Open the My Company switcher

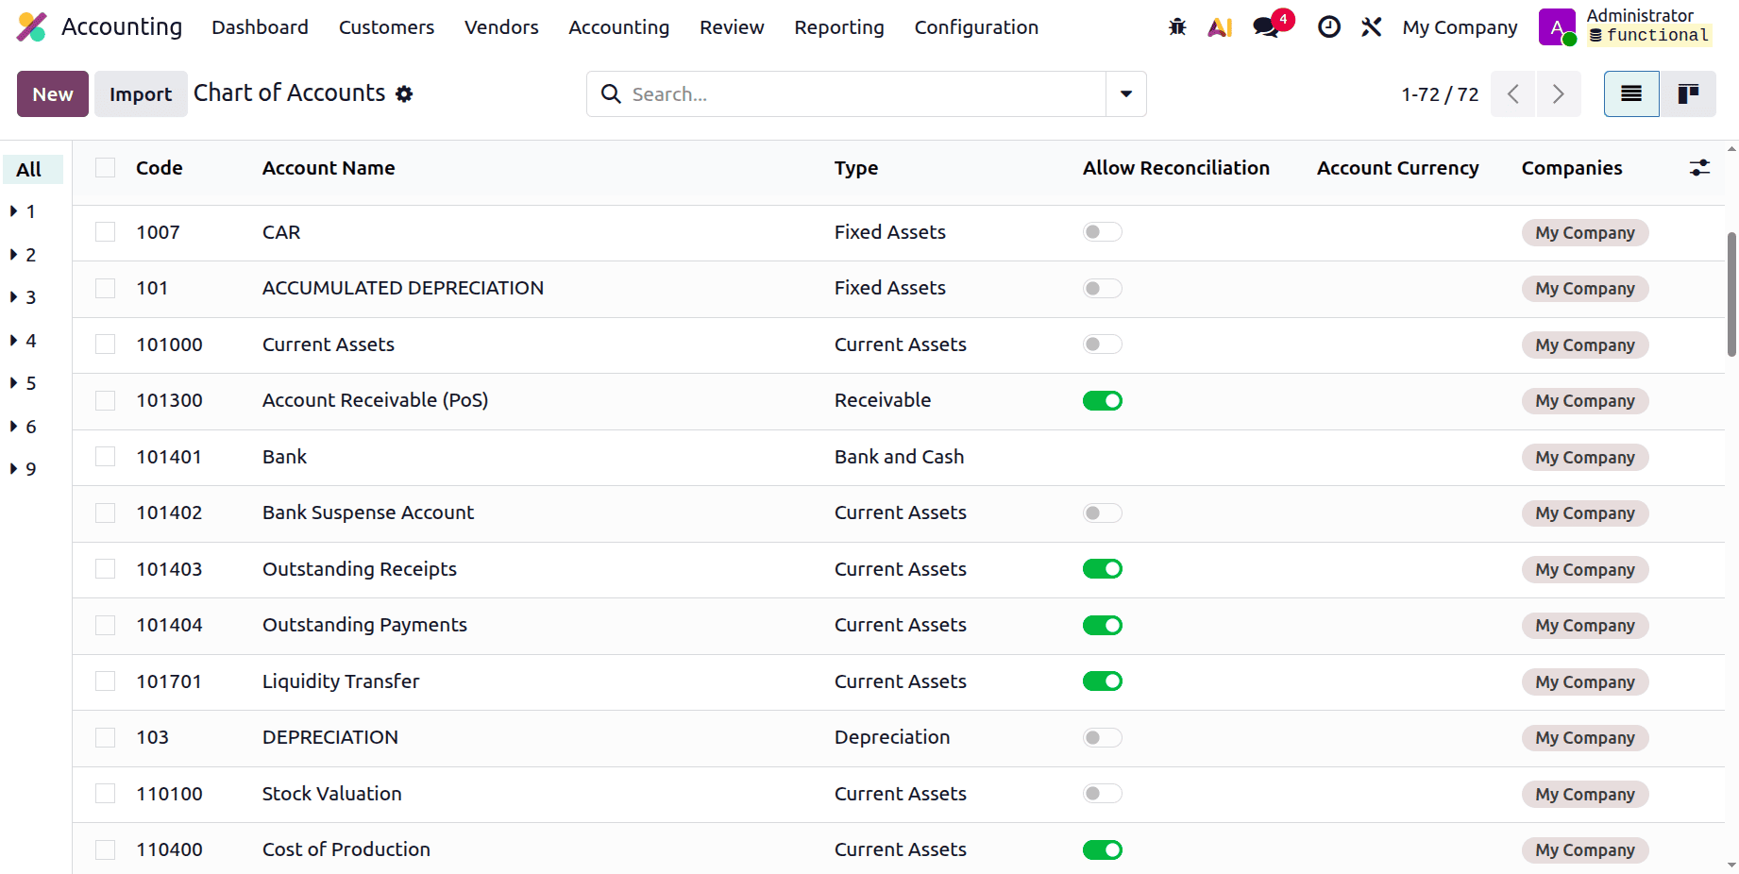[1460, 27]
